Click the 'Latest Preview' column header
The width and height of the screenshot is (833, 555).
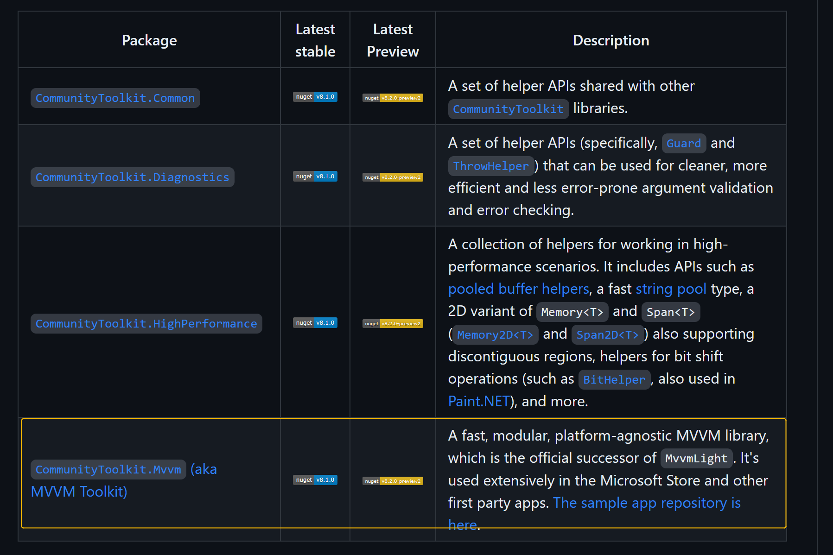393,40
